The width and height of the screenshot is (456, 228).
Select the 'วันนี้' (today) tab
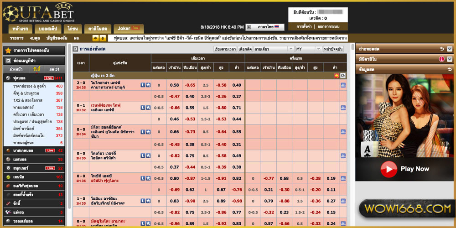[36, 69]
